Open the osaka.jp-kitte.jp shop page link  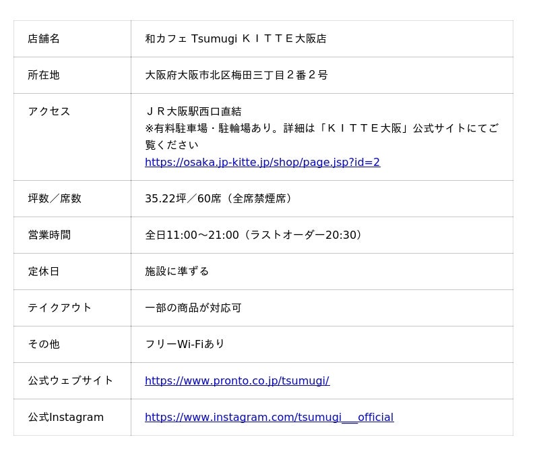coord(262,163)
